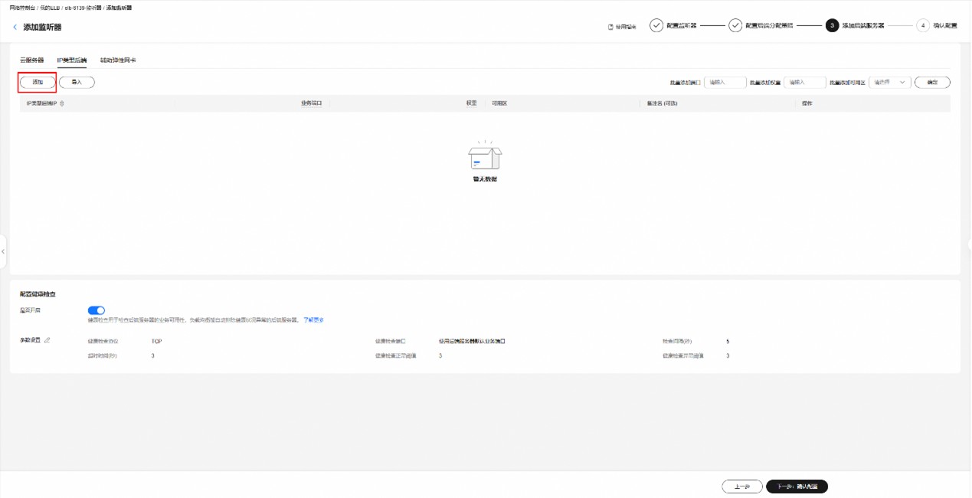The width and height of the screenshot is (972, 498).
Task: Click the checkmark icon for step 配置后端分配策略
Action: point(735,26)
